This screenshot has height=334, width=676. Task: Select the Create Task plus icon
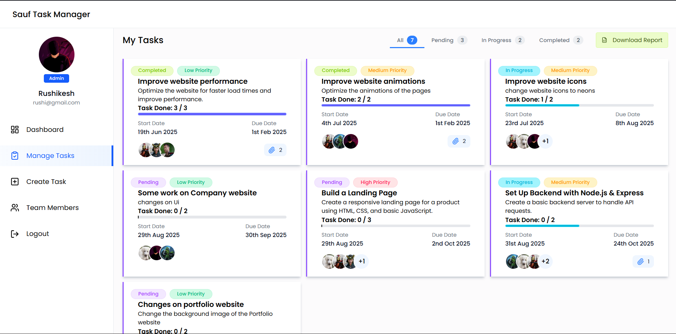pos(15,181)
